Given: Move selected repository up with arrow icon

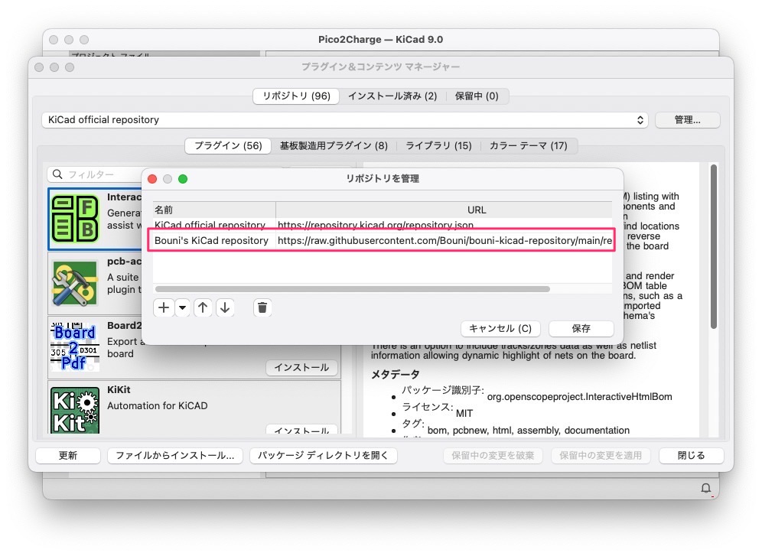Looking at the screenshot, I should [203, 307].
